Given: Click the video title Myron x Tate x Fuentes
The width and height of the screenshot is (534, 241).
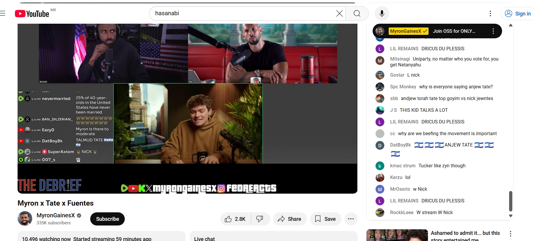Looking at the screenshot, I should pos(56,203).
